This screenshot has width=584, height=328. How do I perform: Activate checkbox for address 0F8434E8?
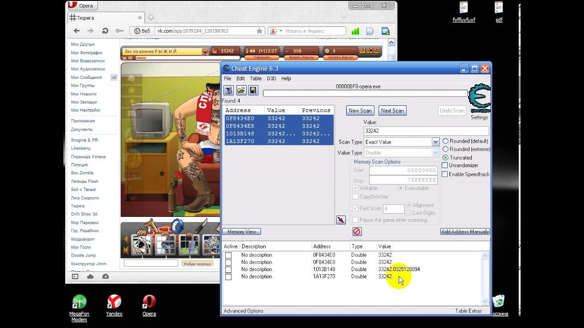[x=229, y=262]
